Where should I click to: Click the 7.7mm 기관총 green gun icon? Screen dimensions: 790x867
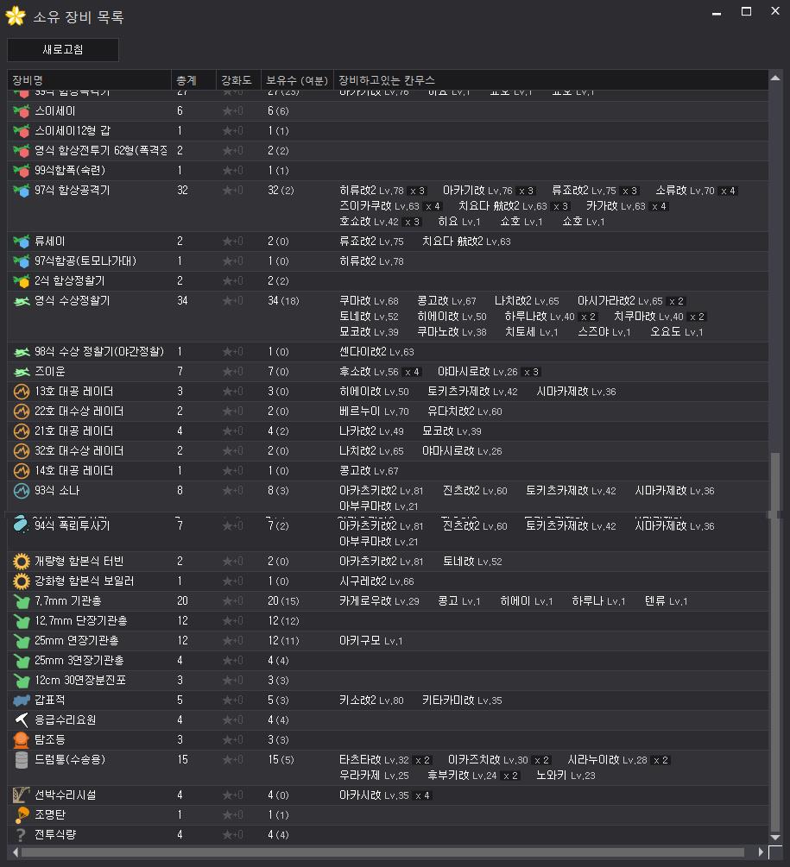click(22, 601)
